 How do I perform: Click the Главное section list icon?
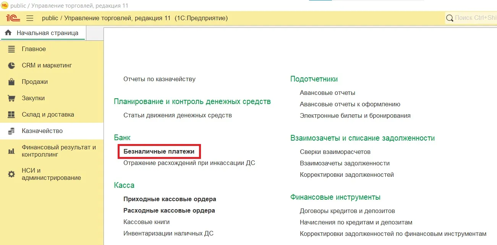click(11, 49)
